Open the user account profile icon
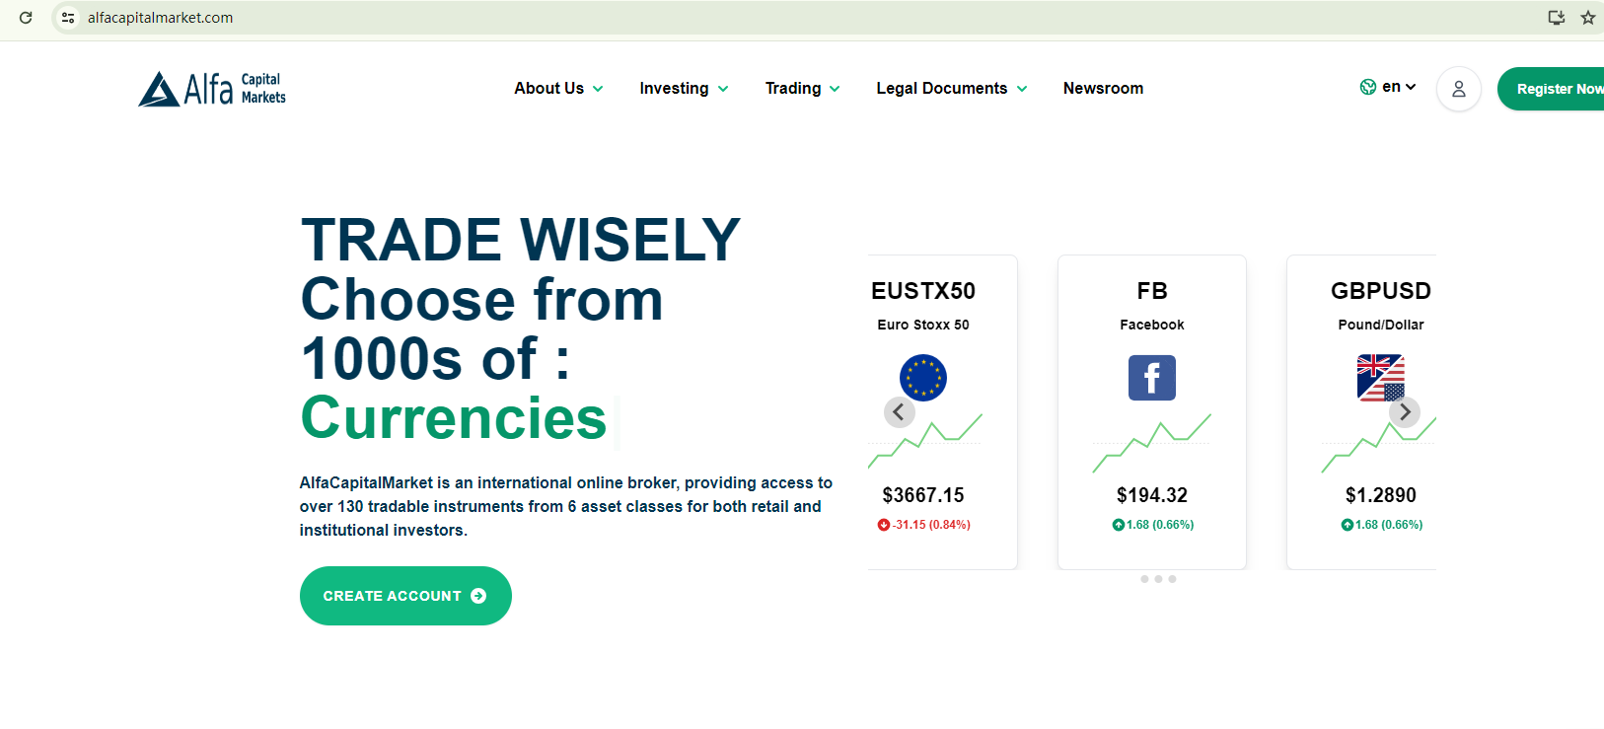1604x729 pixels. tap(1458, 89)
